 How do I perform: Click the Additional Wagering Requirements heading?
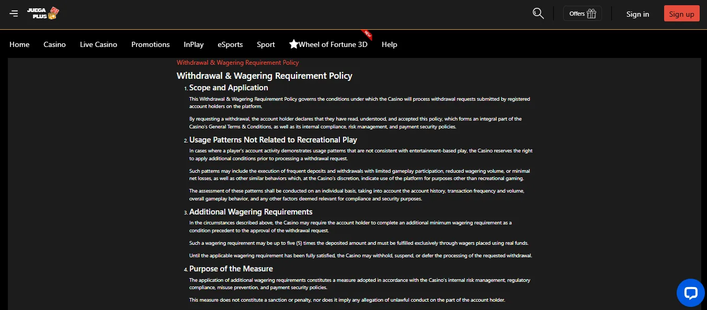pos(251,212)
